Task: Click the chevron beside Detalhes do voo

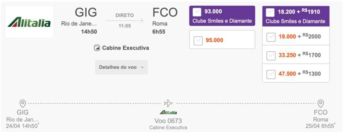Action: click(142, 67)
